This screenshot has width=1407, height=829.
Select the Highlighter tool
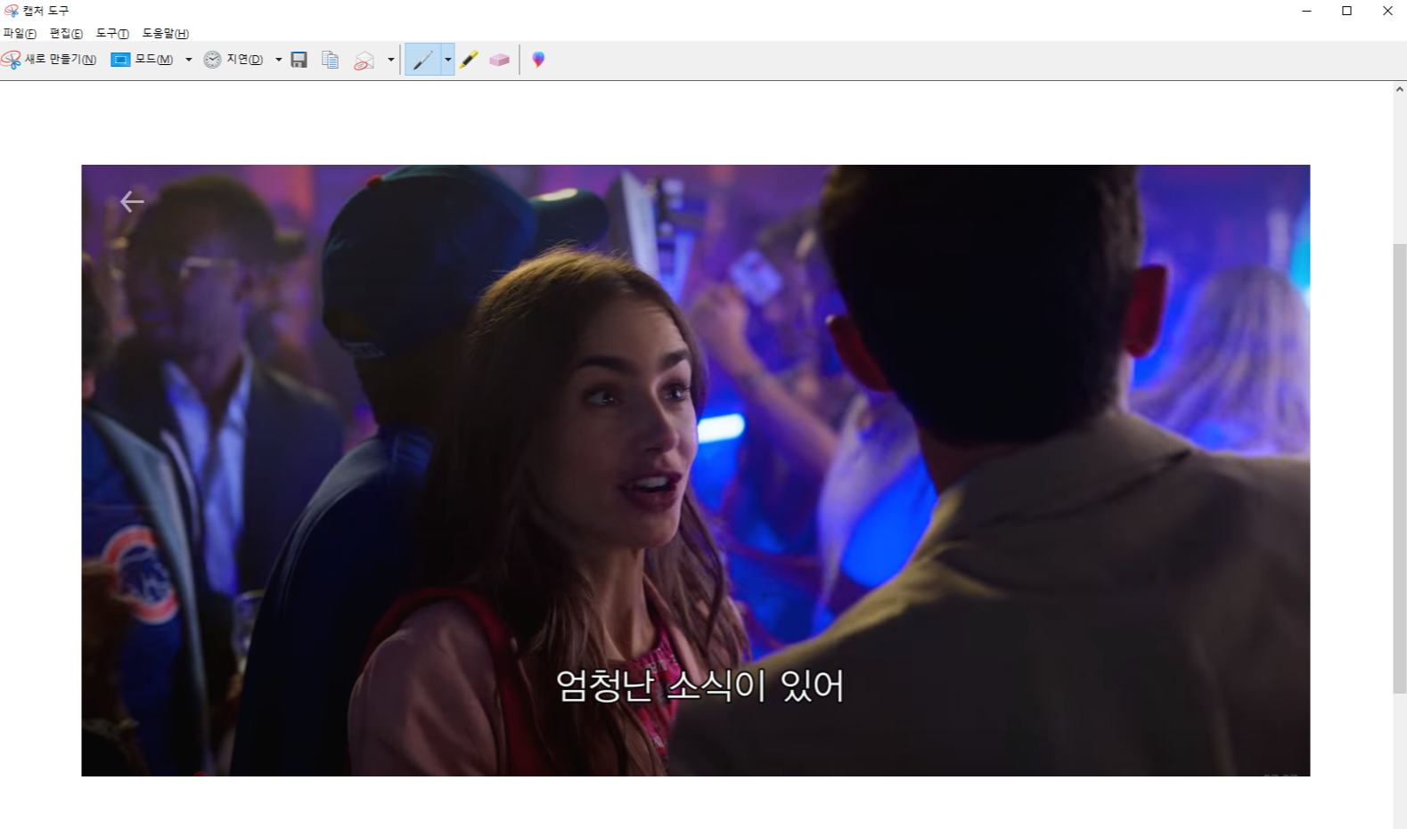tap(470, 60)
